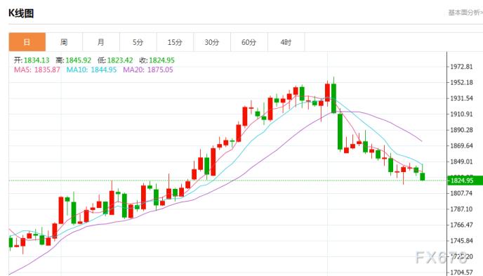The width and height of the screenshot is (483, 276).
Task: Click the 1910.91 price axis label
Action: pyautogui.click(x=461, y=114)
